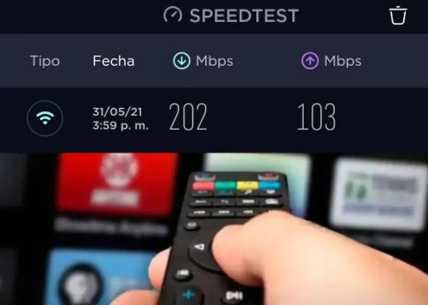Screen dimensions: 428x305
Task: Click the 3:59 p. m. timestamp
Action: point(120,126)
